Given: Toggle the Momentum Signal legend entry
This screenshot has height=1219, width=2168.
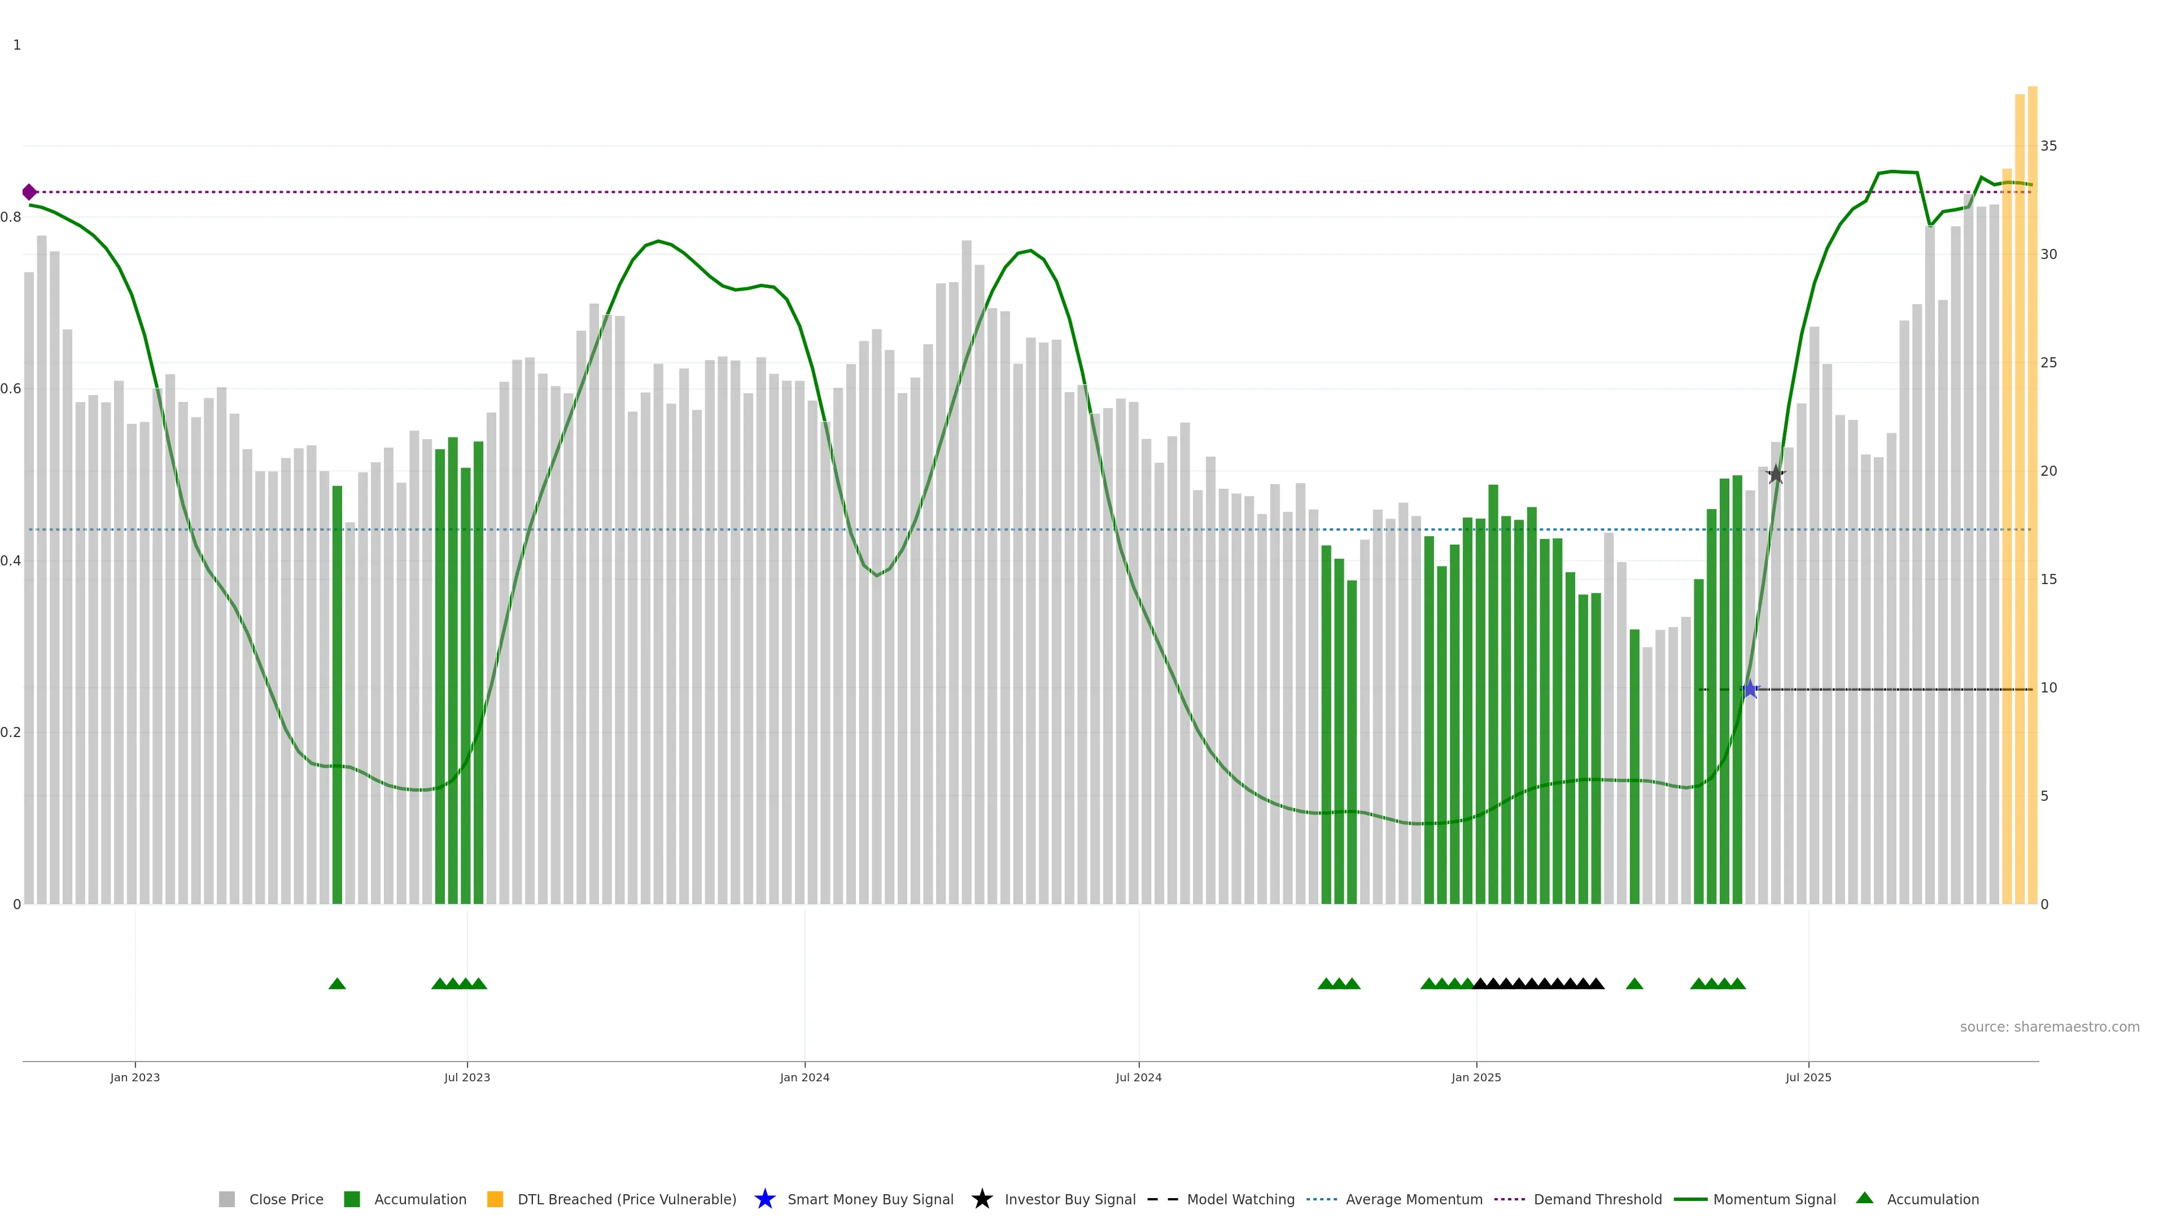Looking at the screenshot, I should [x=1774, y=1199].
